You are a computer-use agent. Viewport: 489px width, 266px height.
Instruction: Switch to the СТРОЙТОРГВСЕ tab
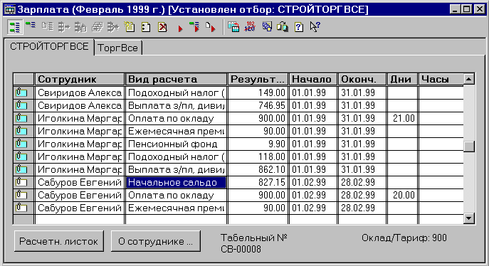coord(49,47)
